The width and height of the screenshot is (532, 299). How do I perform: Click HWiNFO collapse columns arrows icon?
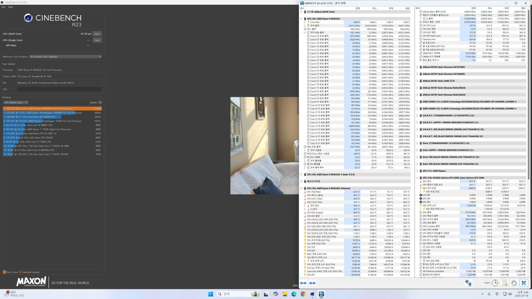click(x=312, y=283)
